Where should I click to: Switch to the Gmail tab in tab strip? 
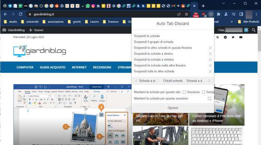pyautogui.click(x=173, y=6)
